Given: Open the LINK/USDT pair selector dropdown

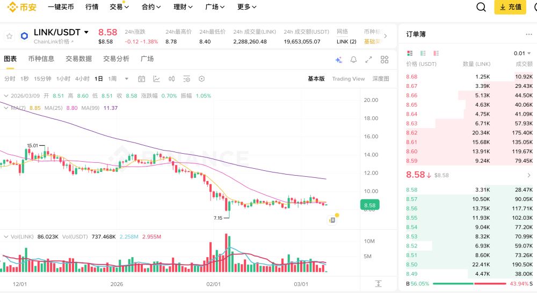Looking at the screenshot, I should 86,32.
